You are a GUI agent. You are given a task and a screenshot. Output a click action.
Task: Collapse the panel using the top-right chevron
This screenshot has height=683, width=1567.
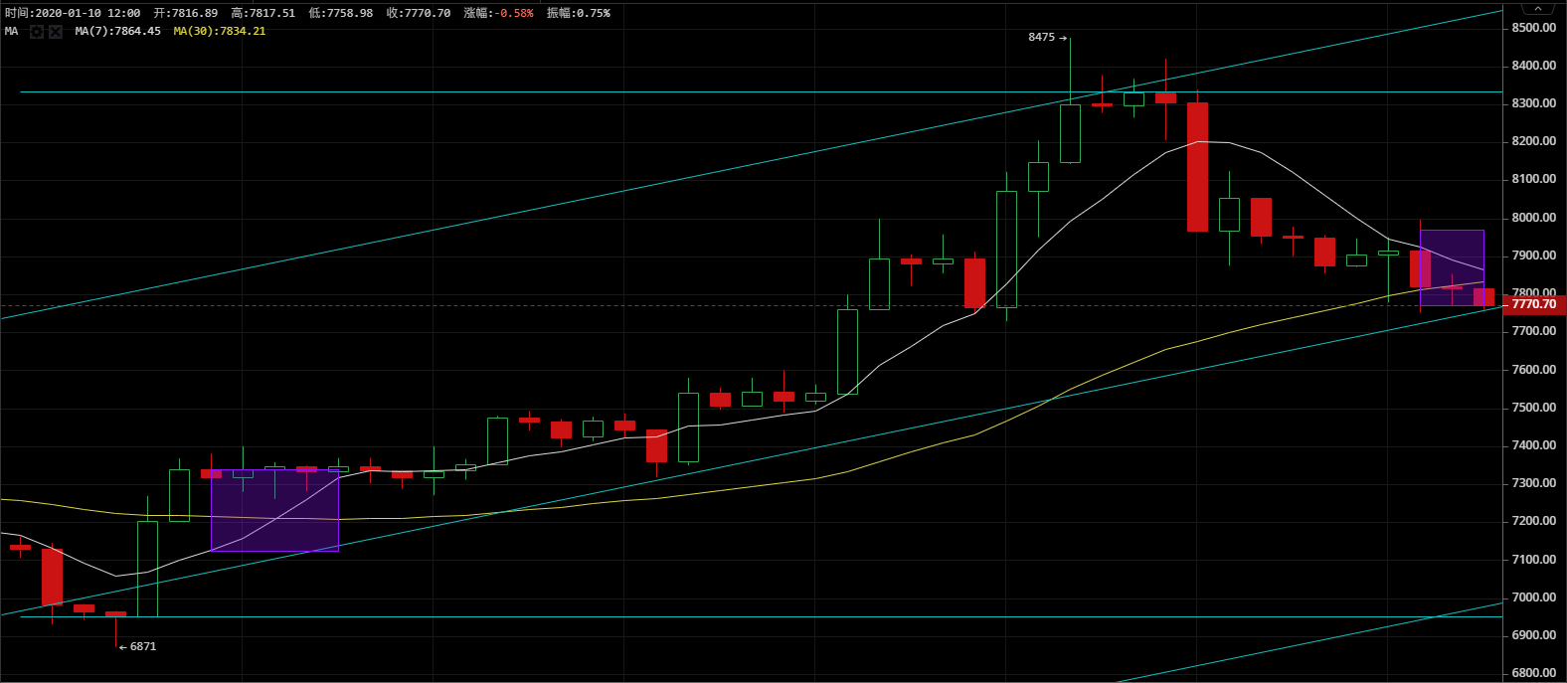pos(1539,8)
